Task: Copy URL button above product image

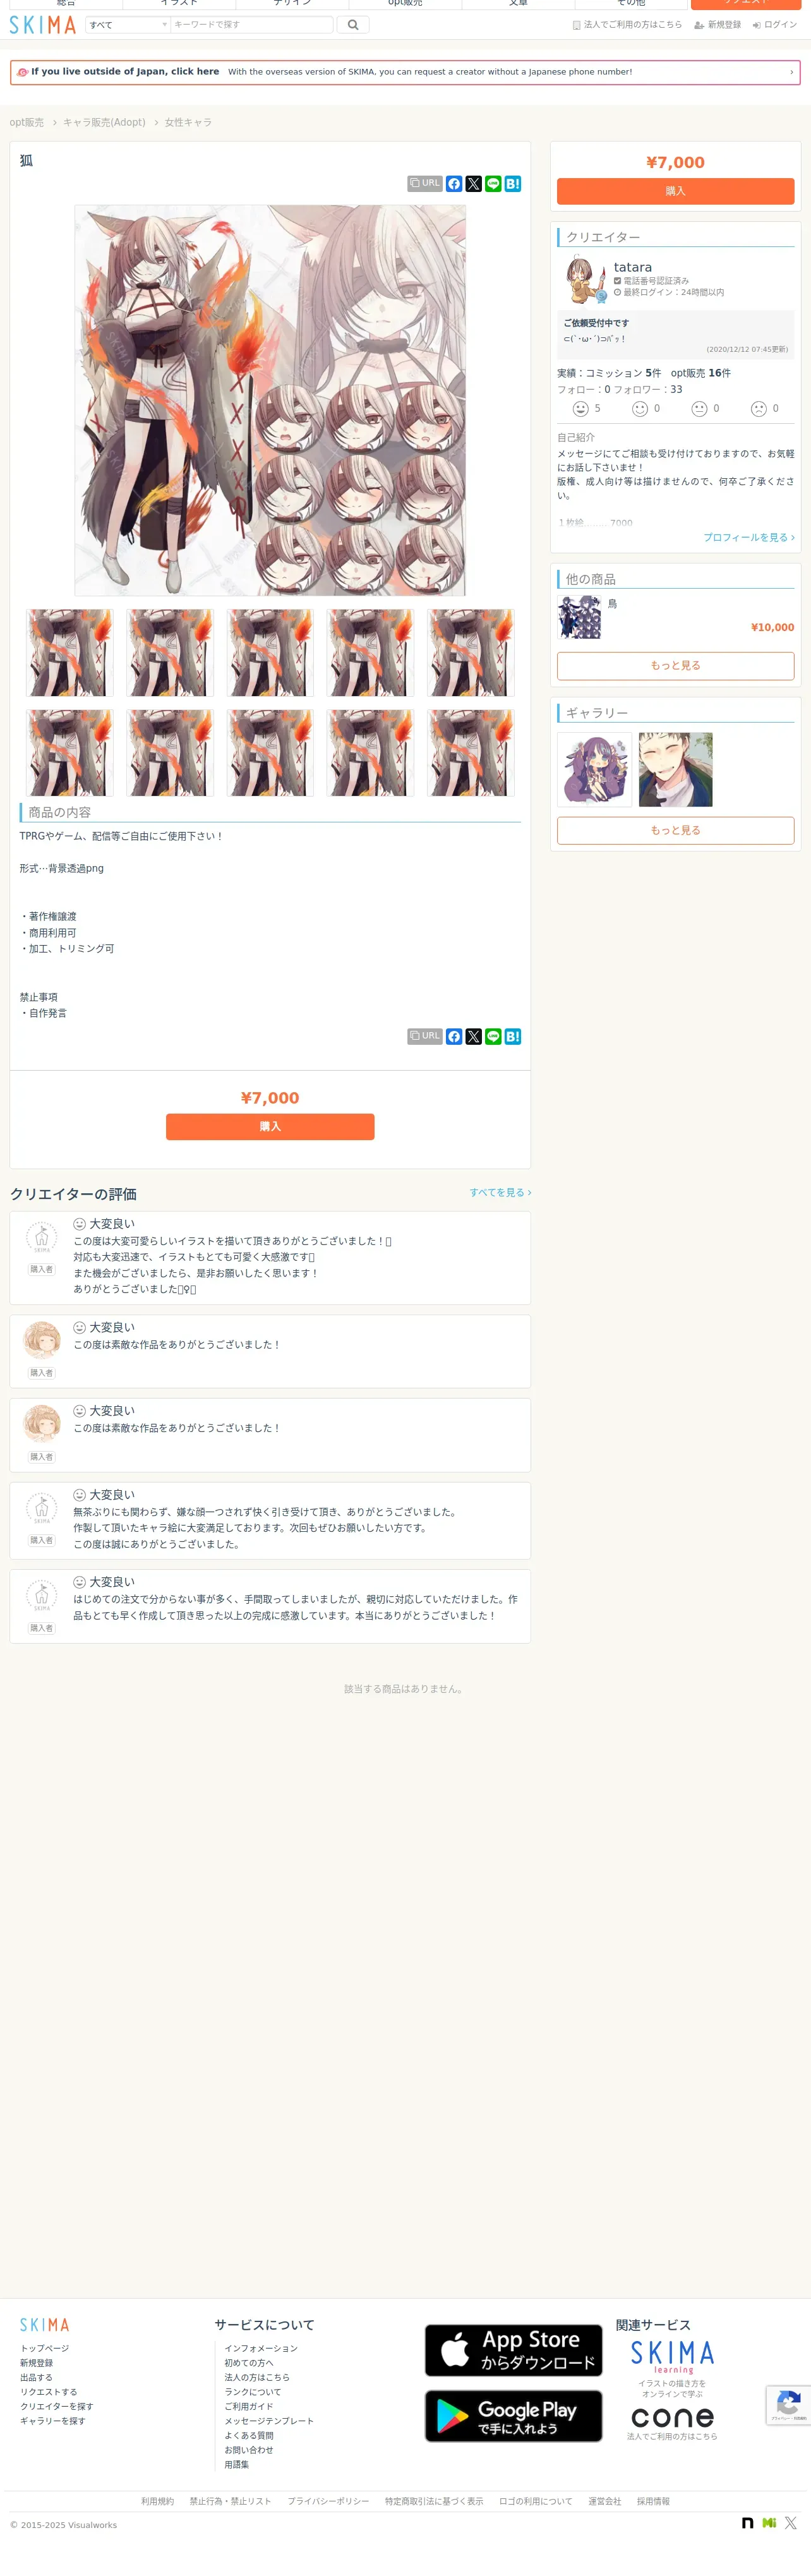Action: [425, 183]
